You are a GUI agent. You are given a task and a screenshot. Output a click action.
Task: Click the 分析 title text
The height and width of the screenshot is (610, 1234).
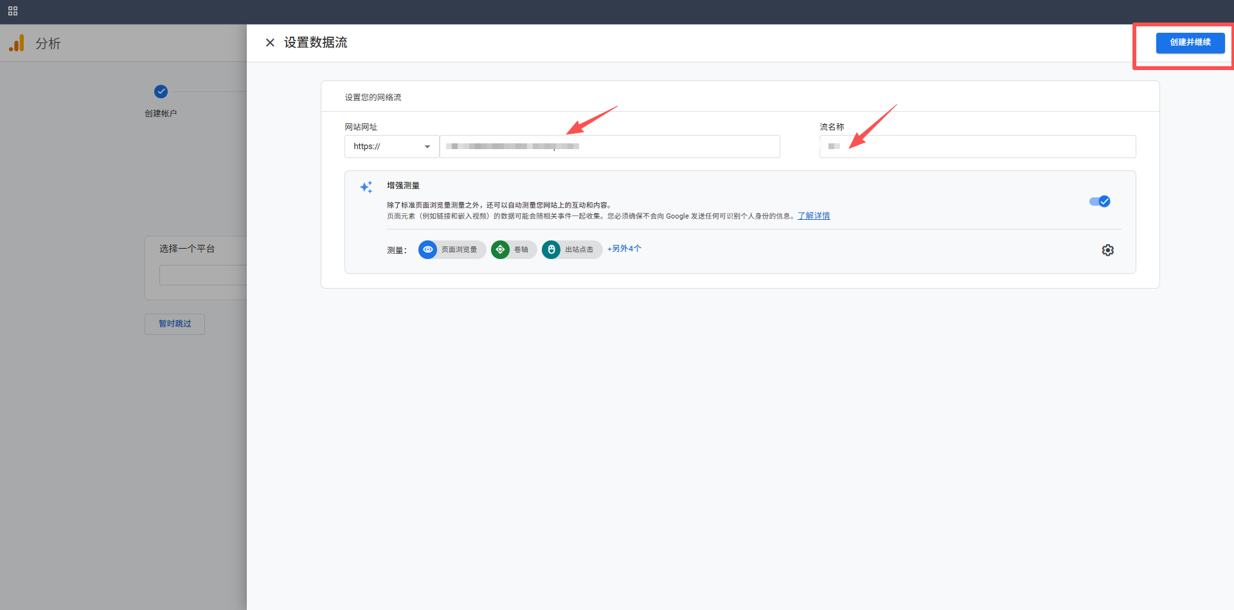pyautogui.click(x=48, y=43)
